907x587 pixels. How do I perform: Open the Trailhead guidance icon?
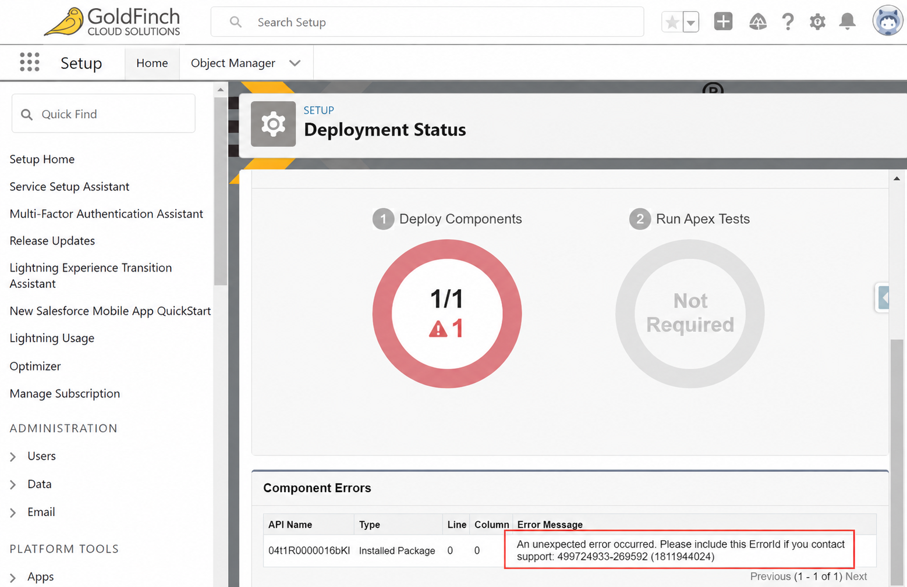pyautogui.click(x=757, y=22)
